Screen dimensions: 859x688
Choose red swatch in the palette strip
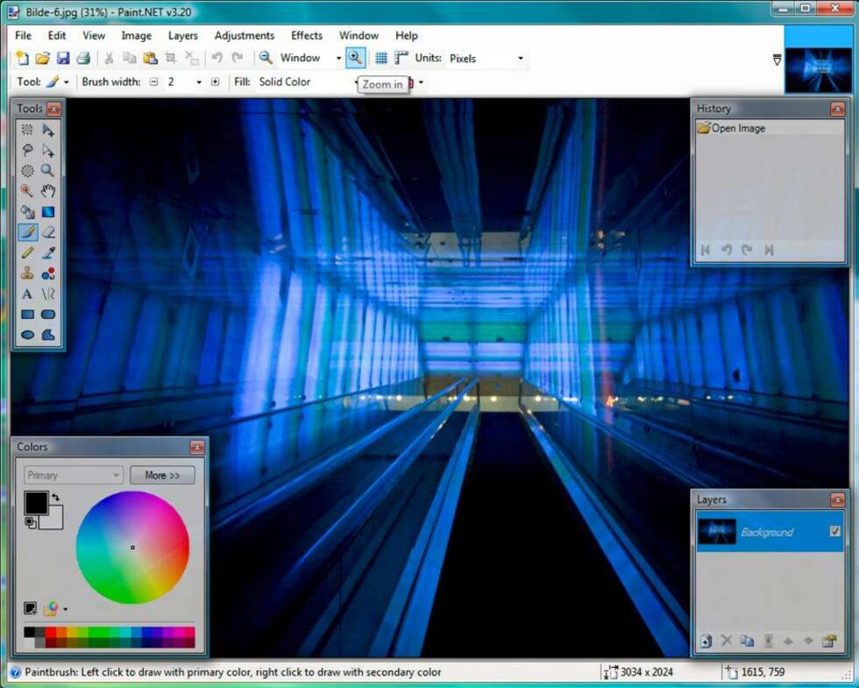[51, 633]
